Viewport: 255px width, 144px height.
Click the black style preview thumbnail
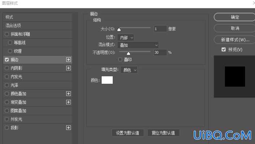pos(235,77)
